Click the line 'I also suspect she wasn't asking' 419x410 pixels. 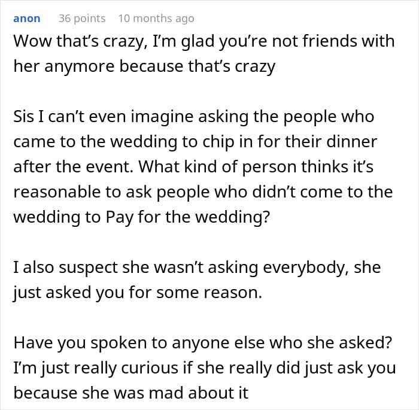tap(197, 268)
